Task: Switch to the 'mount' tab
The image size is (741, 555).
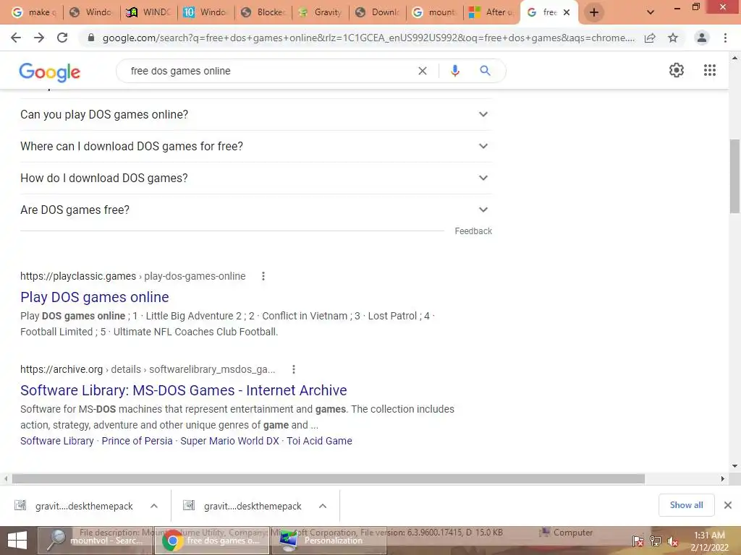Action: [x=435, y=12]
